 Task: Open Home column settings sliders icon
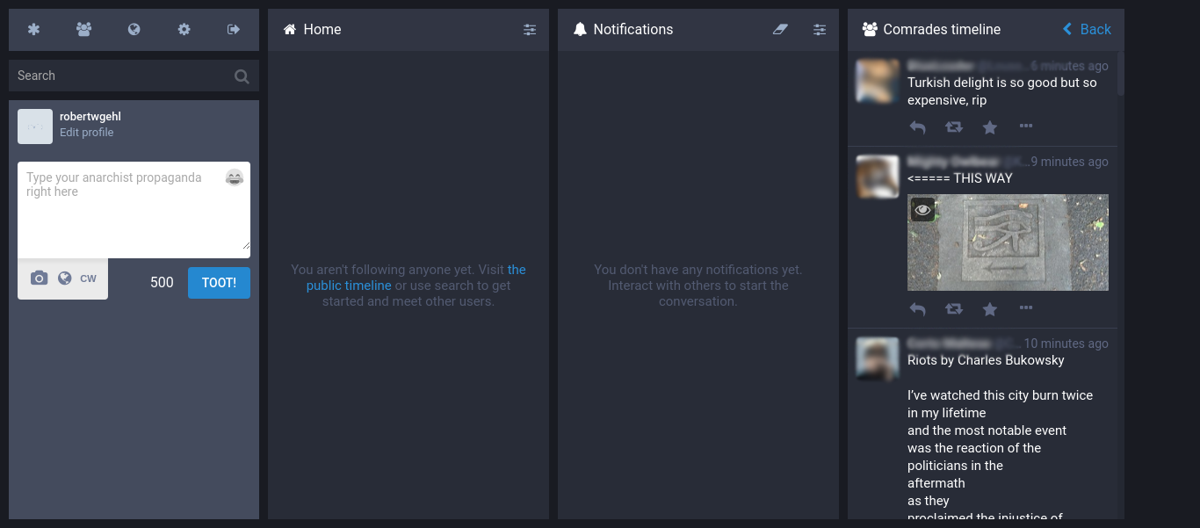coord(530,29)
